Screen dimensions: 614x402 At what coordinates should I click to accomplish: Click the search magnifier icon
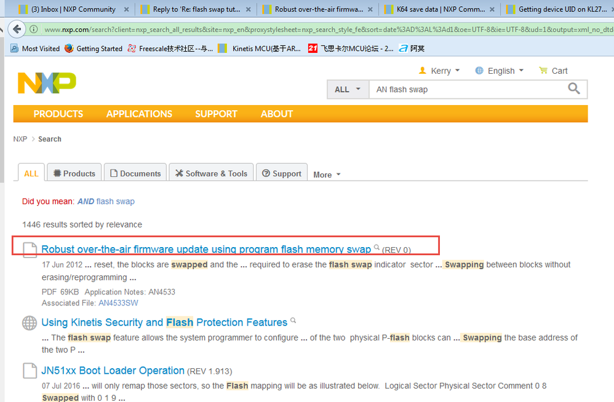pyautogui.click(x=573, y=89)
